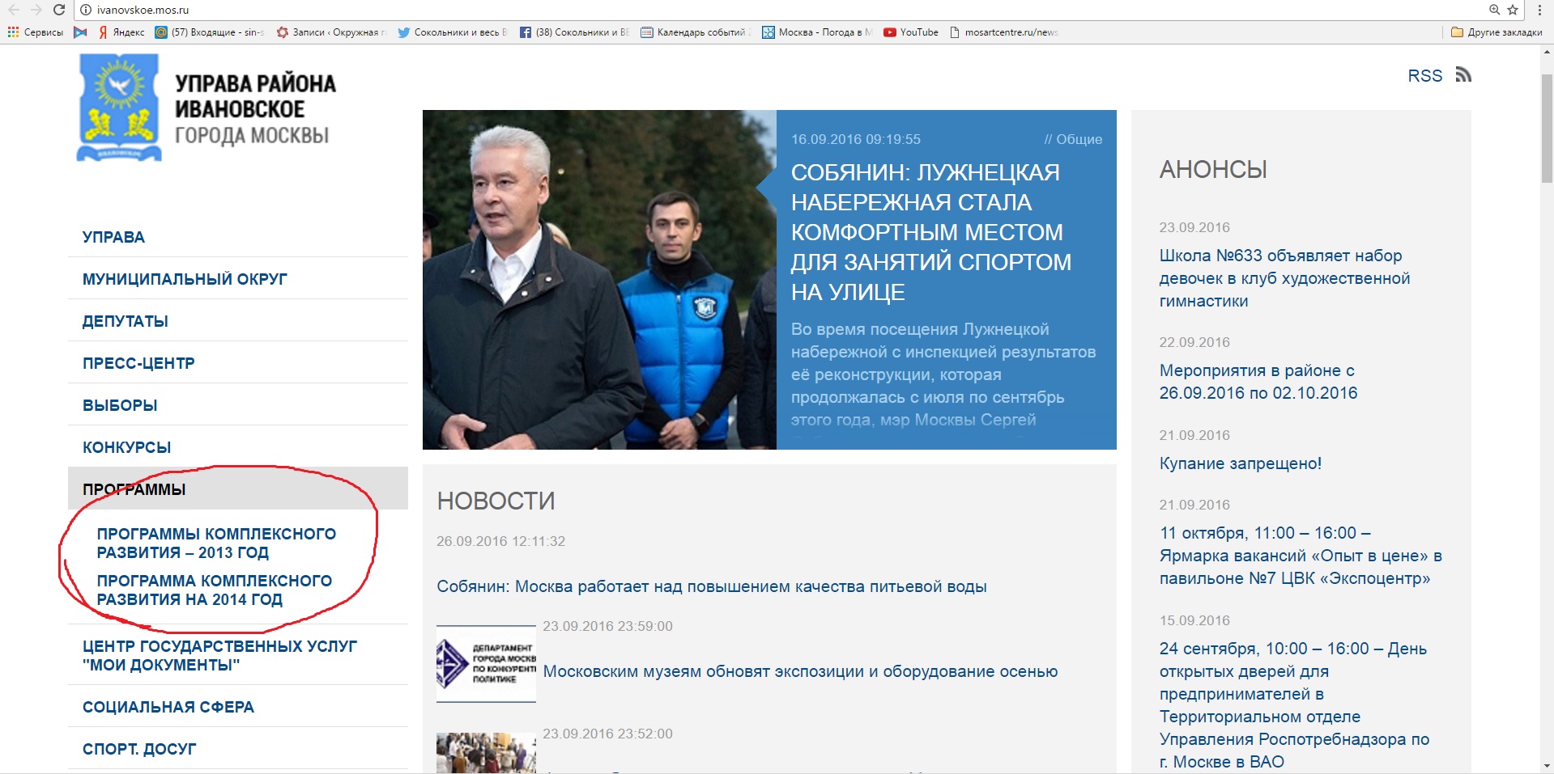Click the НОВОСТИ section heading
This screenshot has height=774, width=1554.
tap(496, 501)
